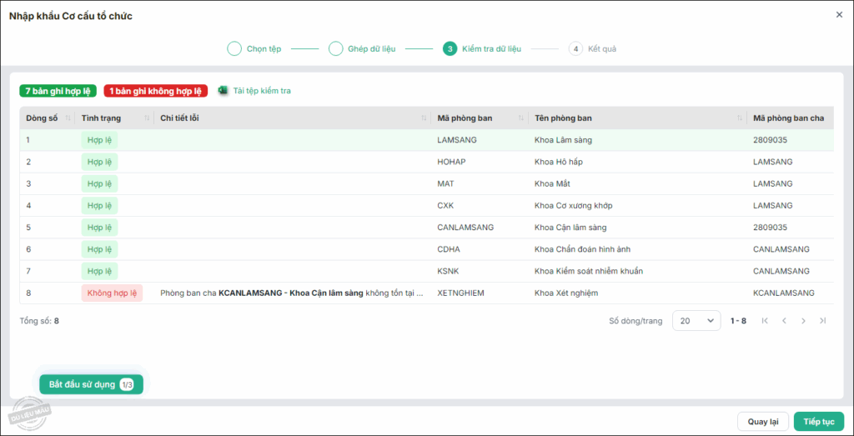Sort by Mã phòng ban column
This screenshot has height=436, width=854.
pos(521,118)
